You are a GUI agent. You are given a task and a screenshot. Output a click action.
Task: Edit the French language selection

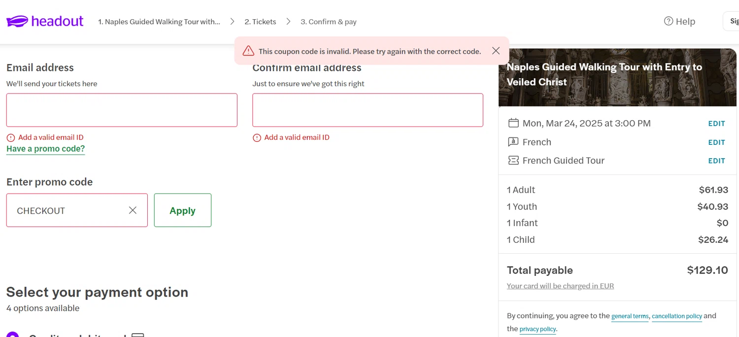click(x=716, y=142)
